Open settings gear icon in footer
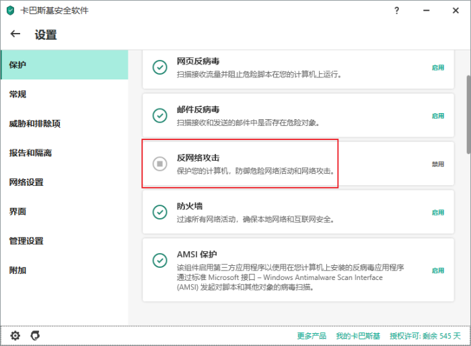Screen dimensions: 471x346 15,335
